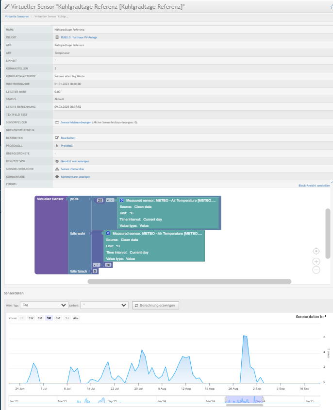Click the 01.01.2023 00:00:00 Inbetriebnahme value
333x410 pixels.
67,84
